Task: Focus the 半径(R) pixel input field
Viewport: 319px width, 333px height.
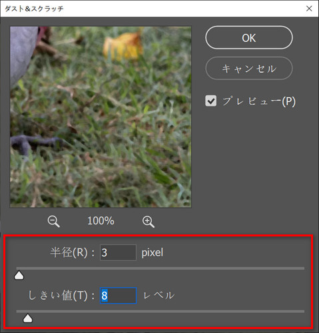Action: pos(118,252)
